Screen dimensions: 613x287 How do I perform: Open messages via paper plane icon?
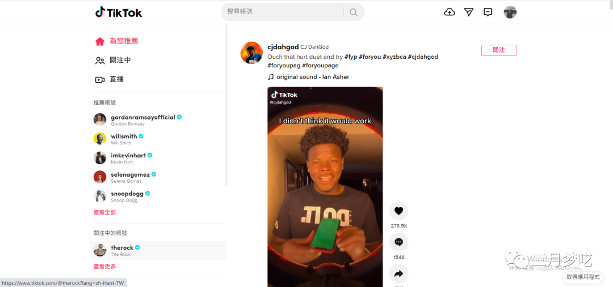click(x=469, y=12)
